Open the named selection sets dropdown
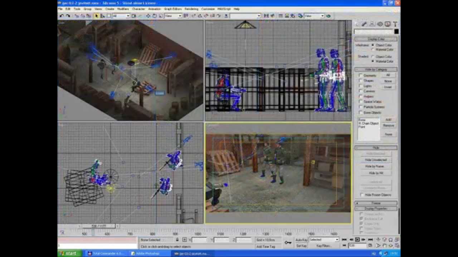458x257 pixels. coord(245,16)
